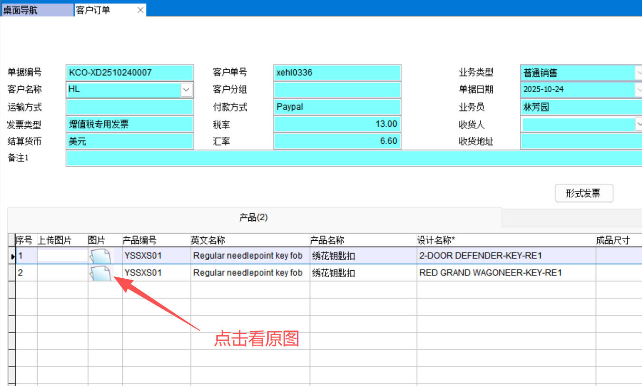642x386 pixels.
Task: Open the 单据日期 date dropdown
Action: [638, 89]
